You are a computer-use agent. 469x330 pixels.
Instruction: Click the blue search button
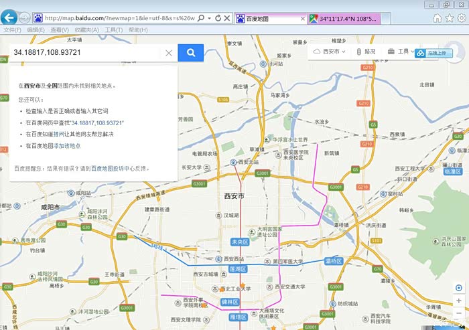[x=191, y=53]
